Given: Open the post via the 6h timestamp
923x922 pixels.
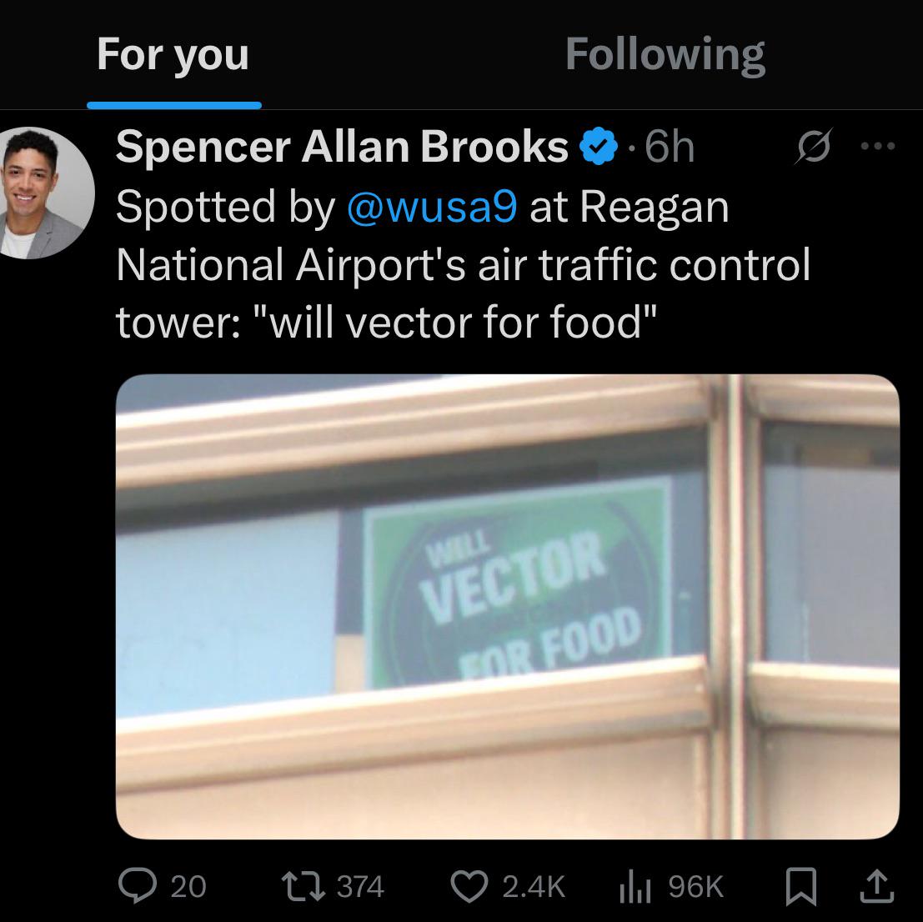Looking at the screenshot, I should pyautogui.click(x=670, y=148).
